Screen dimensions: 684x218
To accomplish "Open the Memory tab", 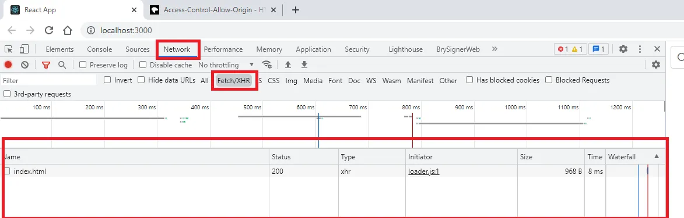I will pyautogui.click(x=269, y=49).
